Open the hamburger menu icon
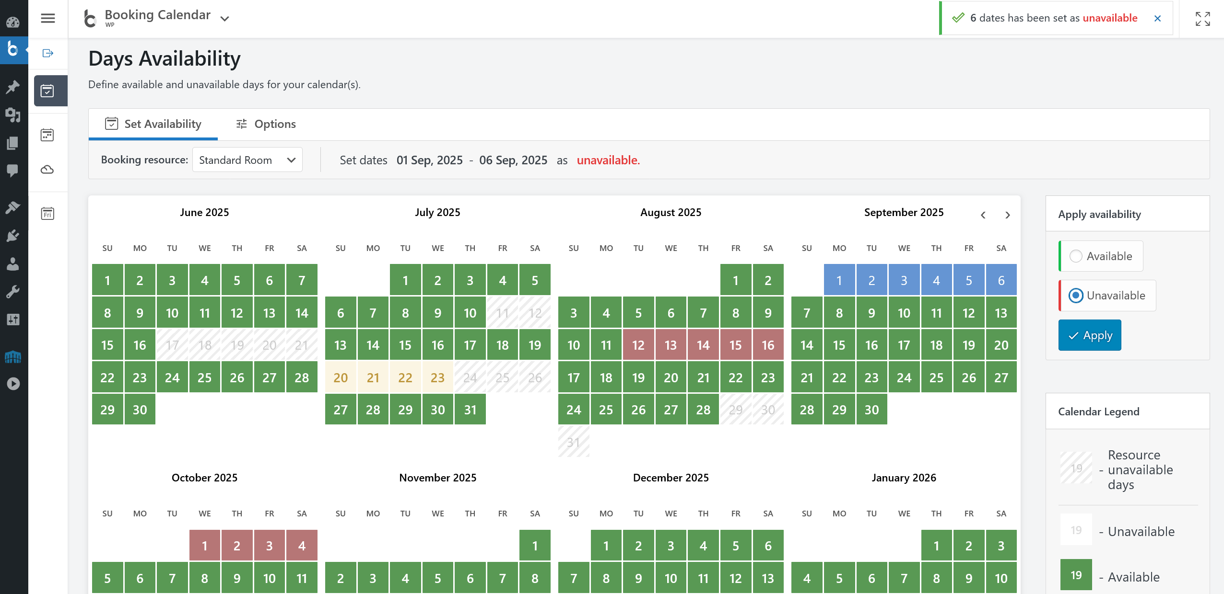Screen dimensions: 1224x594 [x=48, y=19]
